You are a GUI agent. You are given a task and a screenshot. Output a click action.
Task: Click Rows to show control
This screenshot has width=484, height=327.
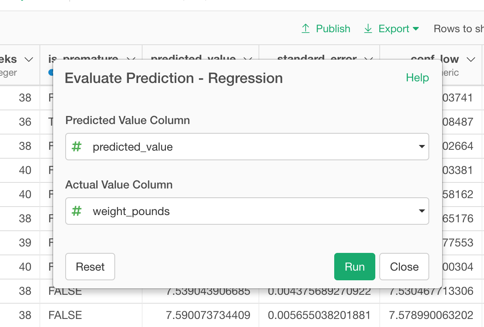point(459,29)
